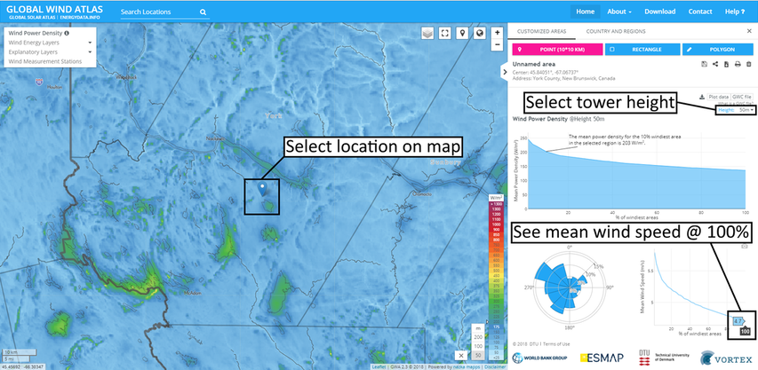Zoom in with the plus button
758x370 pixels.
click(x=498, y=33)
